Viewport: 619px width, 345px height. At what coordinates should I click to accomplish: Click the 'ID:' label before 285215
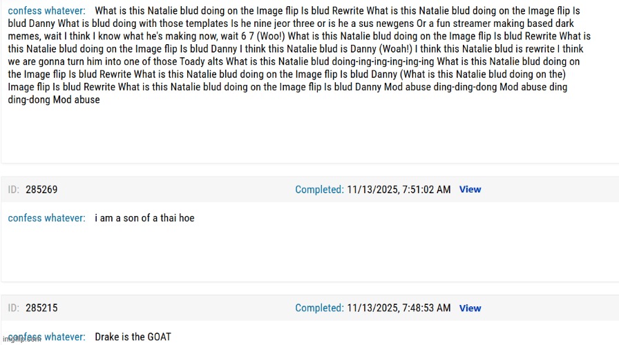pyautogui.click(x=14, y=308)
